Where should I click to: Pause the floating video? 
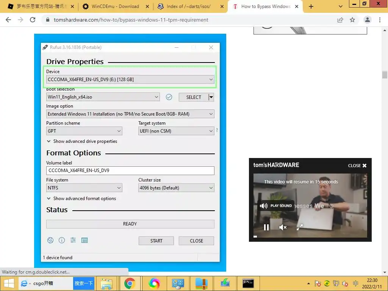click(x=266, y=227)
